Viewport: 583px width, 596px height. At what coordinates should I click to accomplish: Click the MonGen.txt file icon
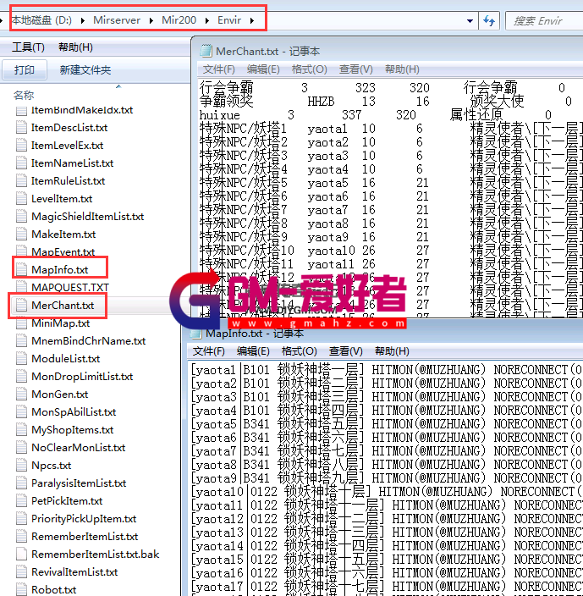pos(22,395)
